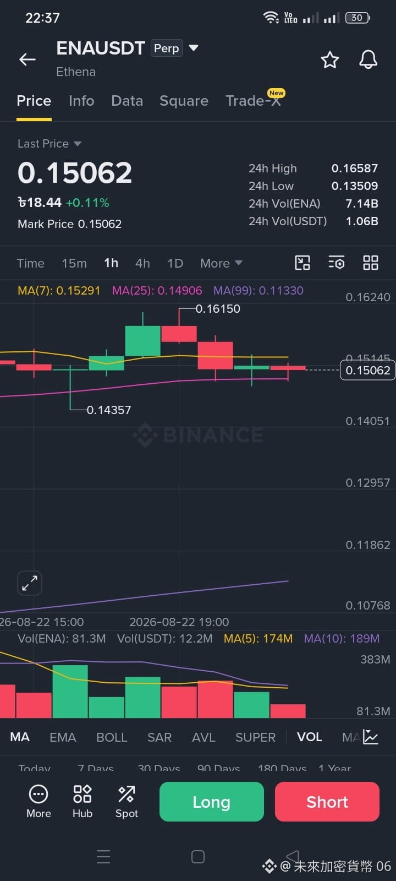Viewport: 396px width, 881px height.
Task: Tap the 24h Vol(ENA) 7.14B value
Action: tap(361, 204)
